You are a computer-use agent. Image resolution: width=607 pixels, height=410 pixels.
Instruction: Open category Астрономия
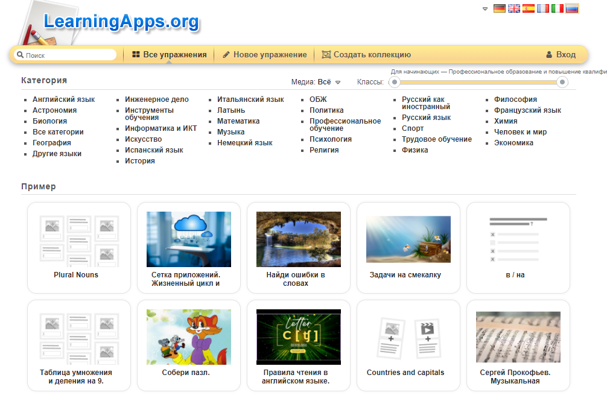click(54, 110)
